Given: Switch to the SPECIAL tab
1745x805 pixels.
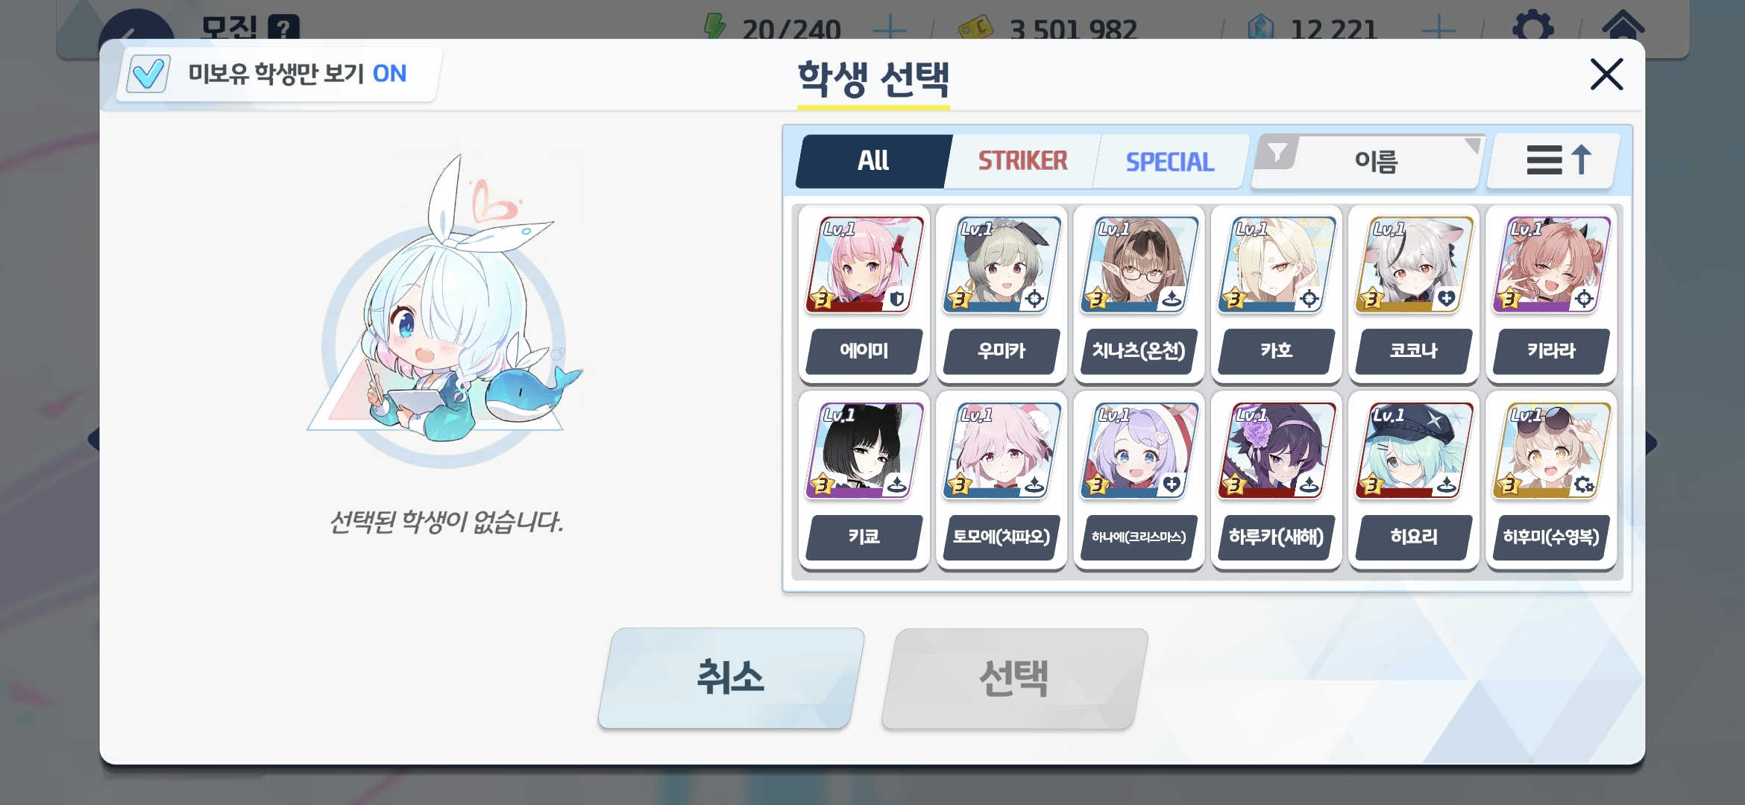Looking at the screenshot, I should (1170, 161).
